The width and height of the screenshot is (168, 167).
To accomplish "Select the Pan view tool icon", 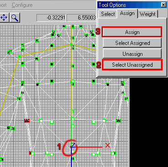I will (4, 18).
